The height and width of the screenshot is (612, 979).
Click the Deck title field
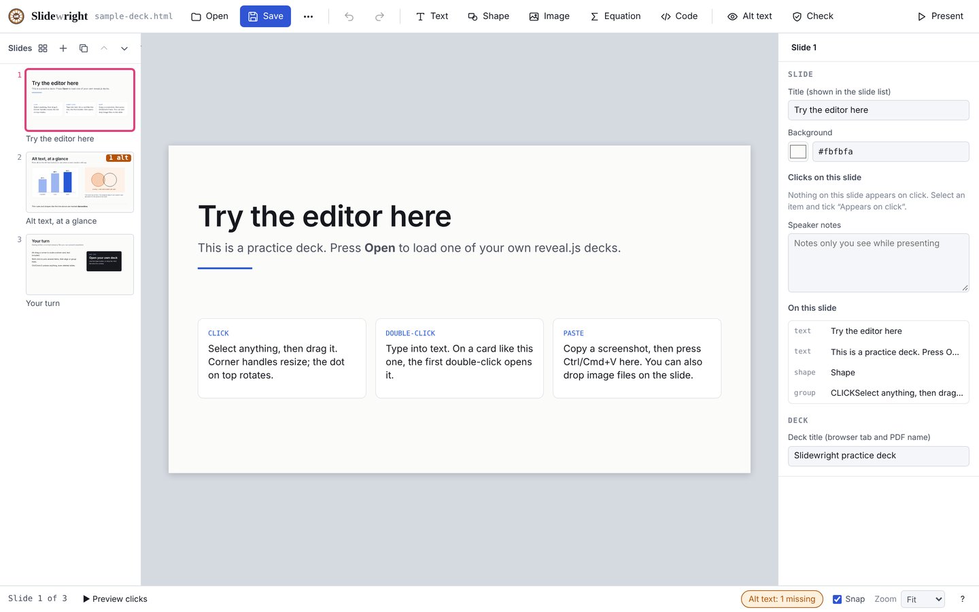(878, 456)
